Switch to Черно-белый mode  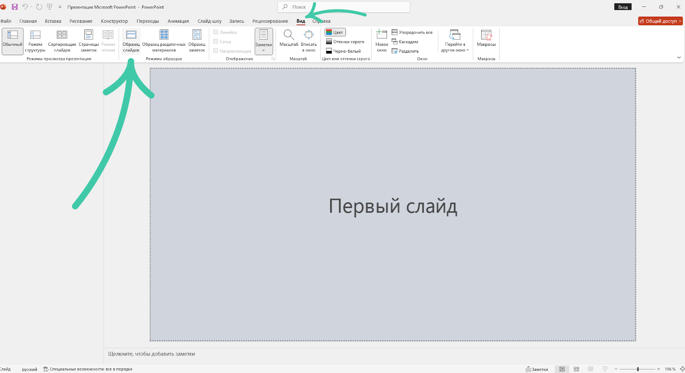[x=343, y=51]
